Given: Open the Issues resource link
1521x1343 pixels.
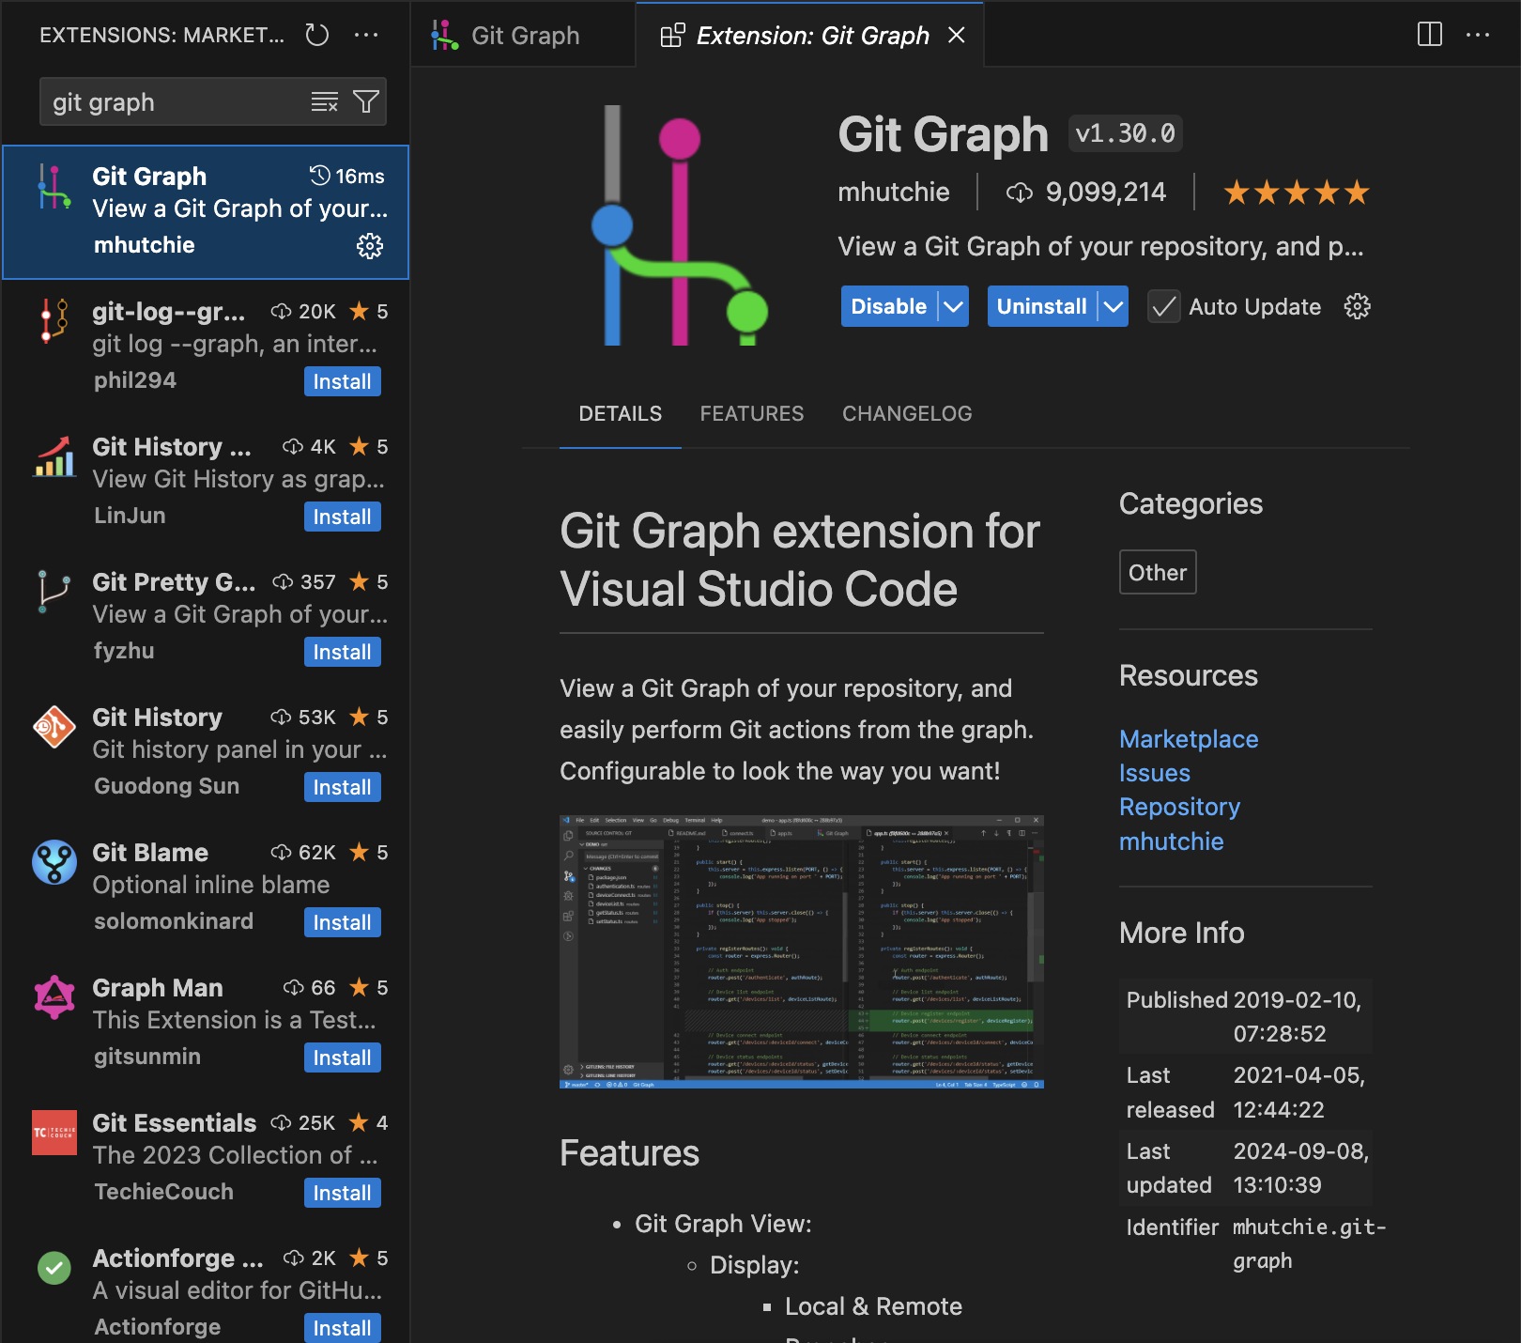Looking at the screenshot, I should coord(1155,773).
